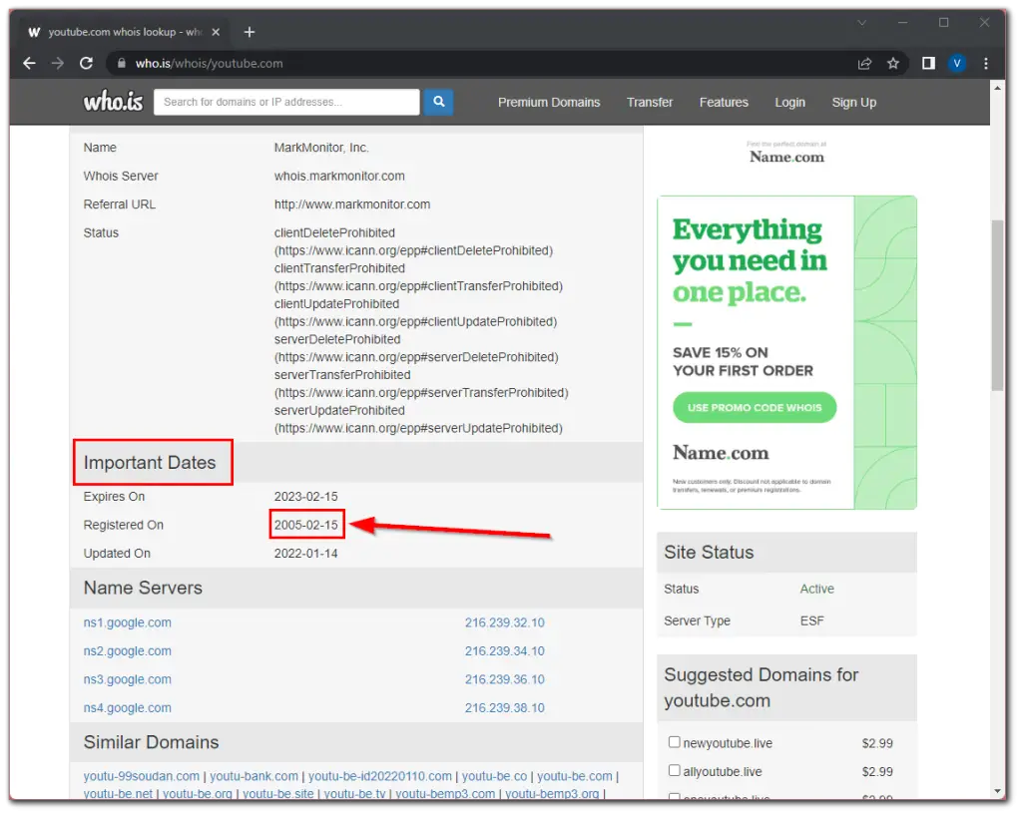
Task: Open the Chrome three-dot menu
Action: (x=986, y=63)
